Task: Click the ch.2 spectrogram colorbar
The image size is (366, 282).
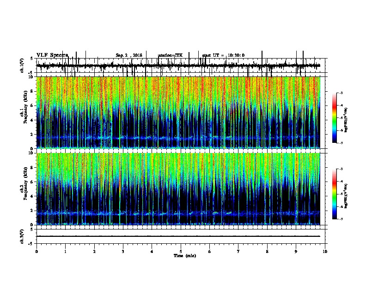Action: [334, 194]
